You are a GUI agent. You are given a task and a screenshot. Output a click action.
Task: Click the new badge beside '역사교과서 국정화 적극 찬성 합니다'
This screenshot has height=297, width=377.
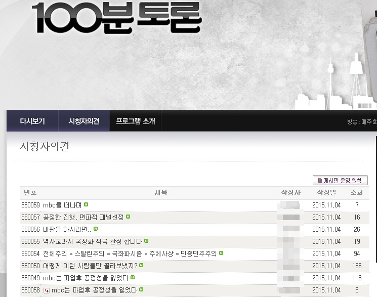(x=146, y=241)
